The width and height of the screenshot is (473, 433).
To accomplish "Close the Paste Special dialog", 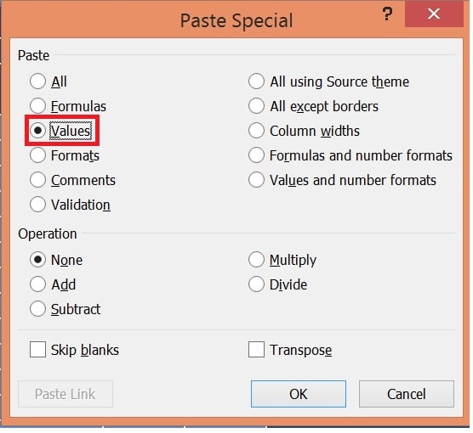I will 434,14.
